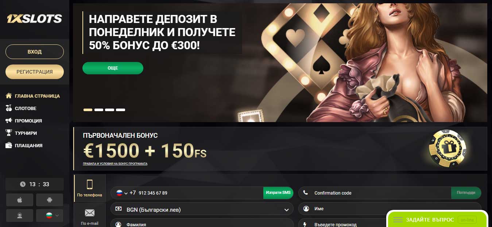
Task: Click the Изпрати SMS button
Action: click(x=278, y=193)
